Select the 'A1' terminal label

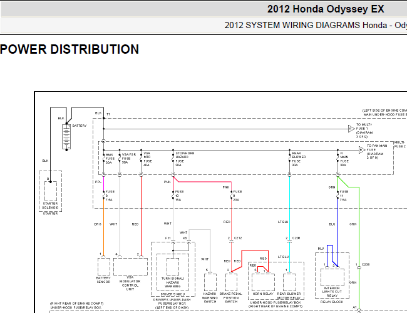354,307
